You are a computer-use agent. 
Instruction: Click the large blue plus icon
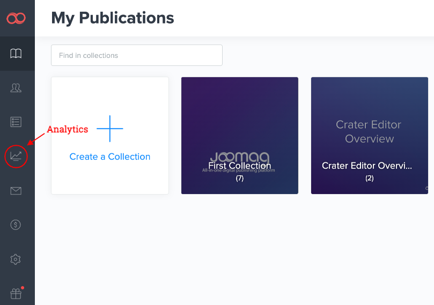110,129
